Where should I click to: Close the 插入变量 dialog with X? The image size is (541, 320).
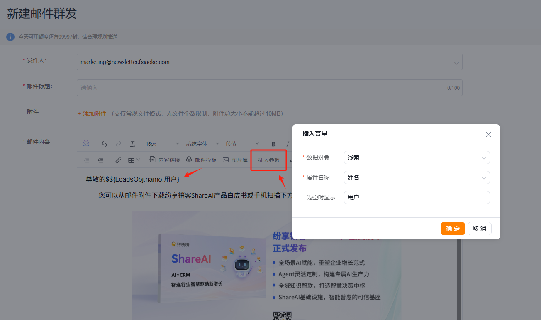click(488, 134)
